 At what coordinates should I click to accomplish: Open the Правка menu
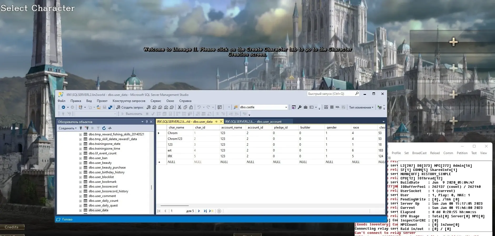tap(76, 101)
